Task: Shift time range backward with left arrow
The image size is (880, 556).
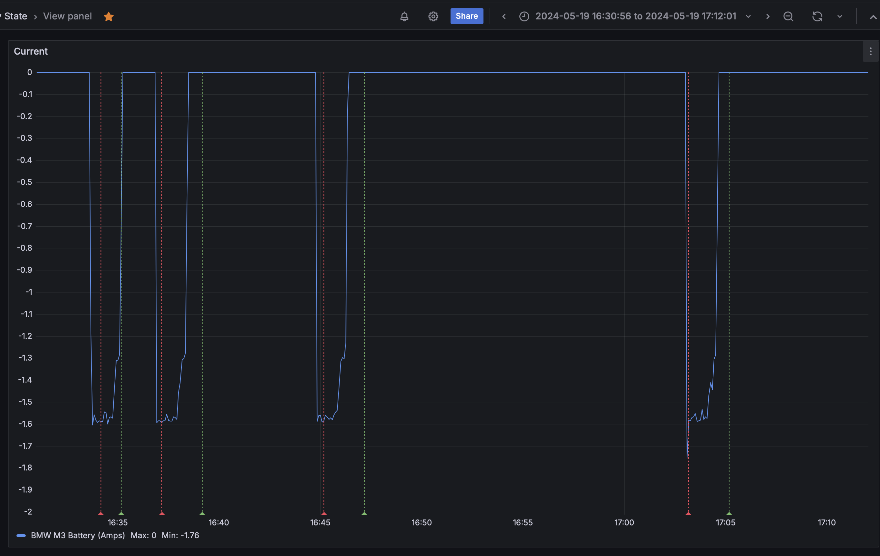Action: [x=504, y=16]
